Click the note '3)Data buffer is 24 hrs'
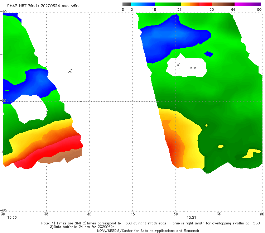This screenshot has height=233, width=265. pos(82,227)
